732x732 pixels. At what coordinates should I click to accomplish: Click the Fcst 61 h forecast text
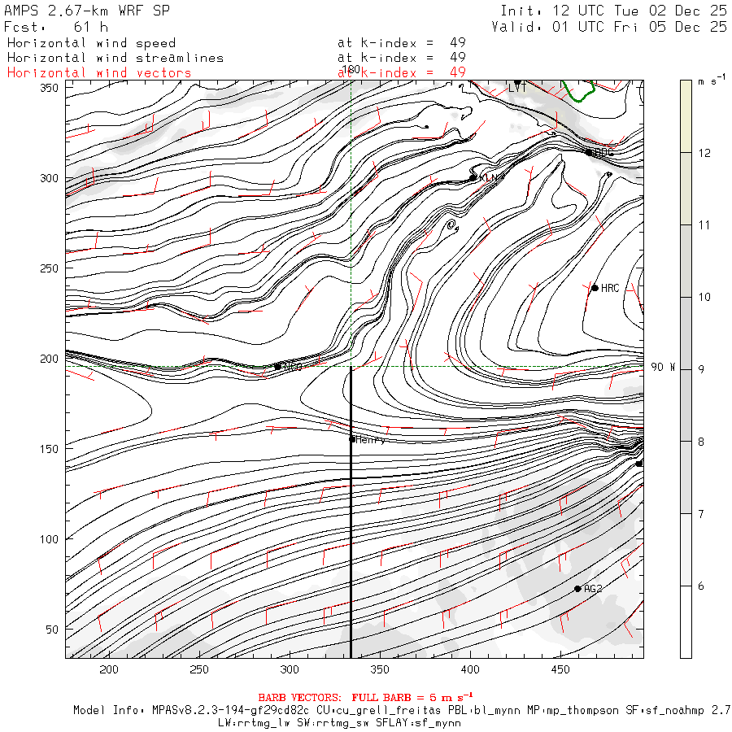coord(55,27)
